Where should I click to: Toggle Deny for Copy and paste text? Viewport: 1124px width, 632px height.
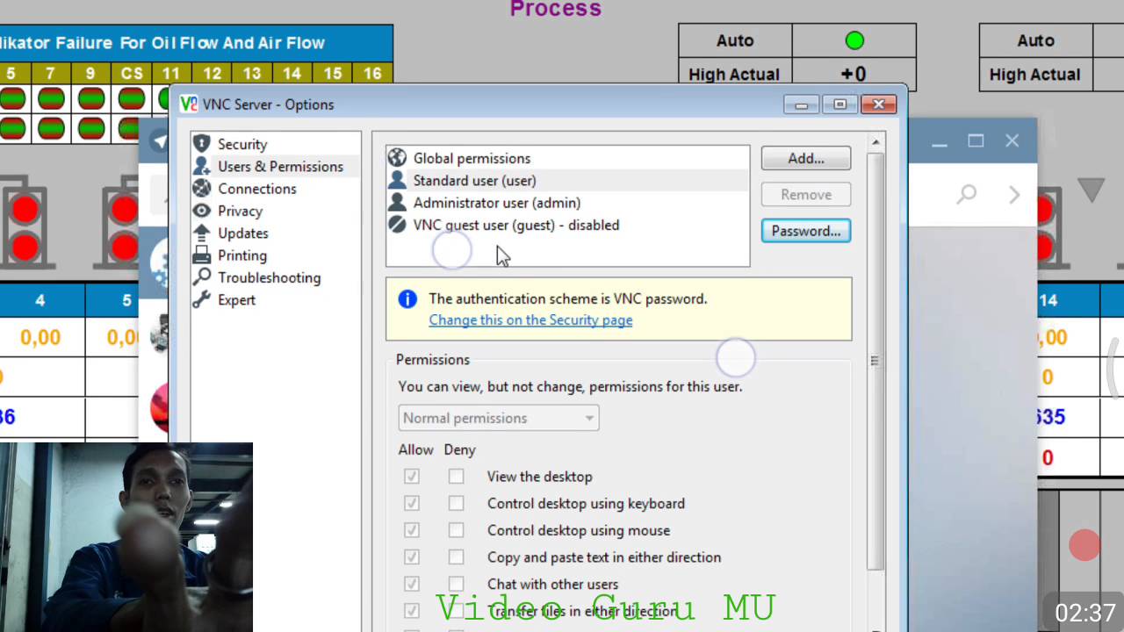coord(456,557)
